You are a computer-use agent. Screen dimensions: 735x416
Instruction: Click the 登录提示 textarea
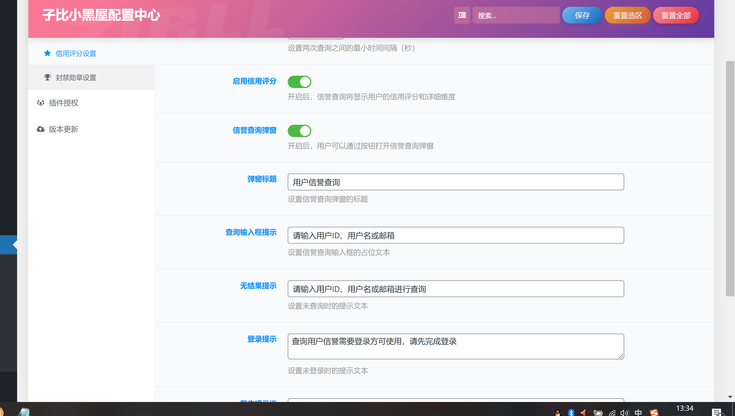coord(455,346)
